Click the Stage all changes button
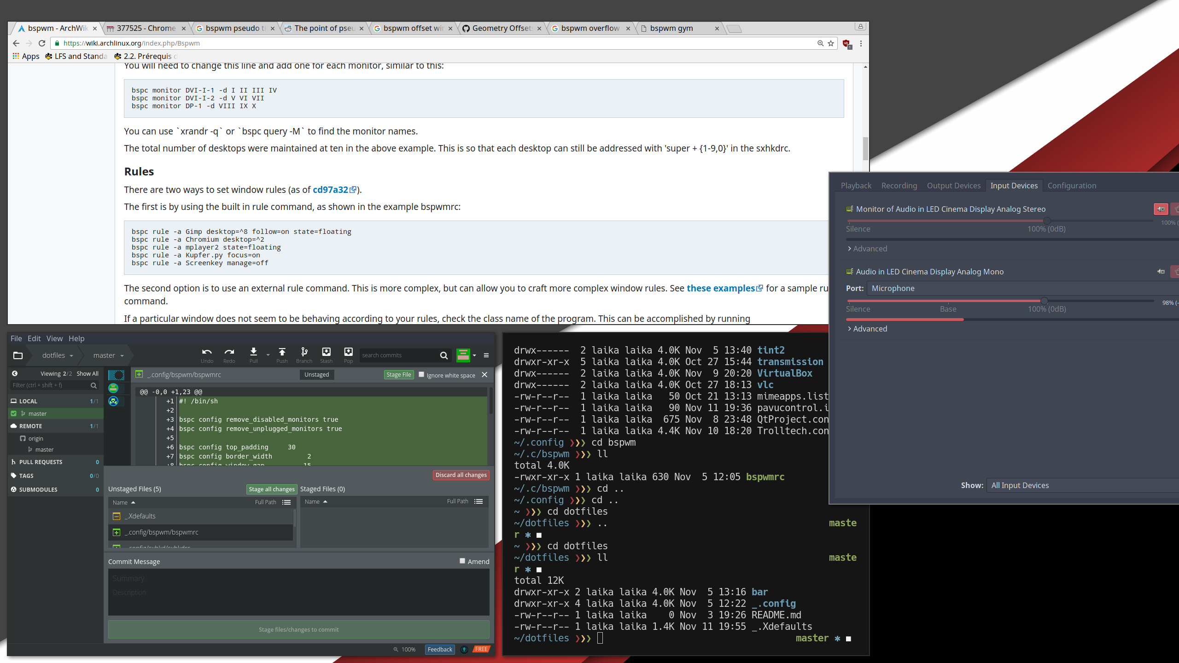The image size is (1179, 663). coord(271,489)
